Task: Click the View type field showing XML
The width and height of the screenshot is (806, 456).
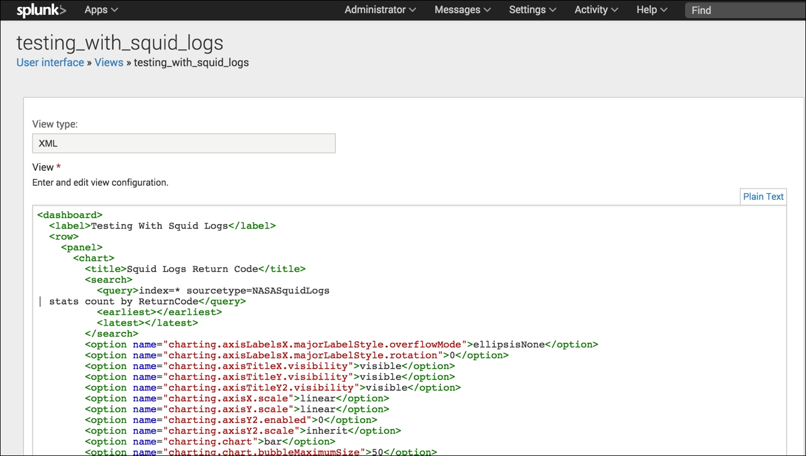Action: (183, 143)
